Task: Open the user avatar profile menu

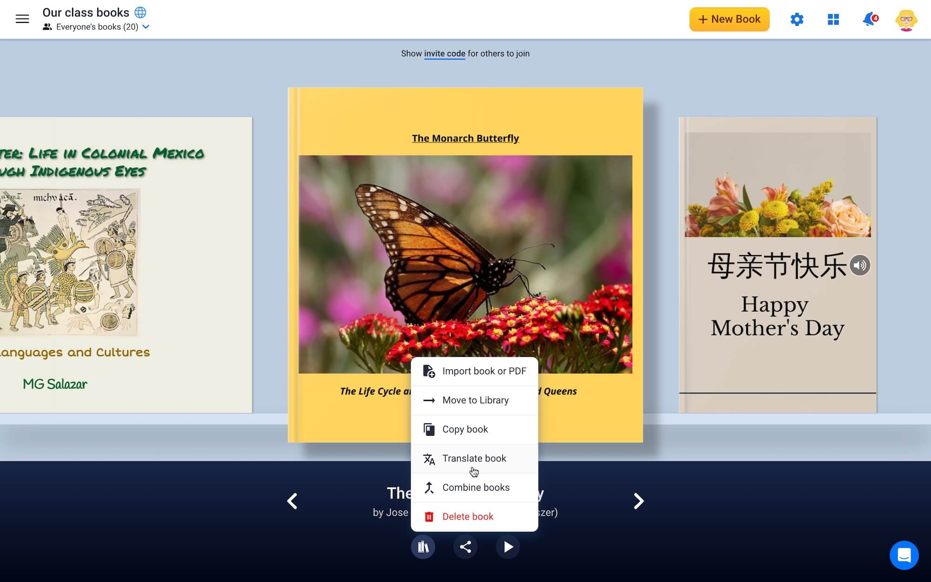Action: pyautogui.click(x=905, y=20)
